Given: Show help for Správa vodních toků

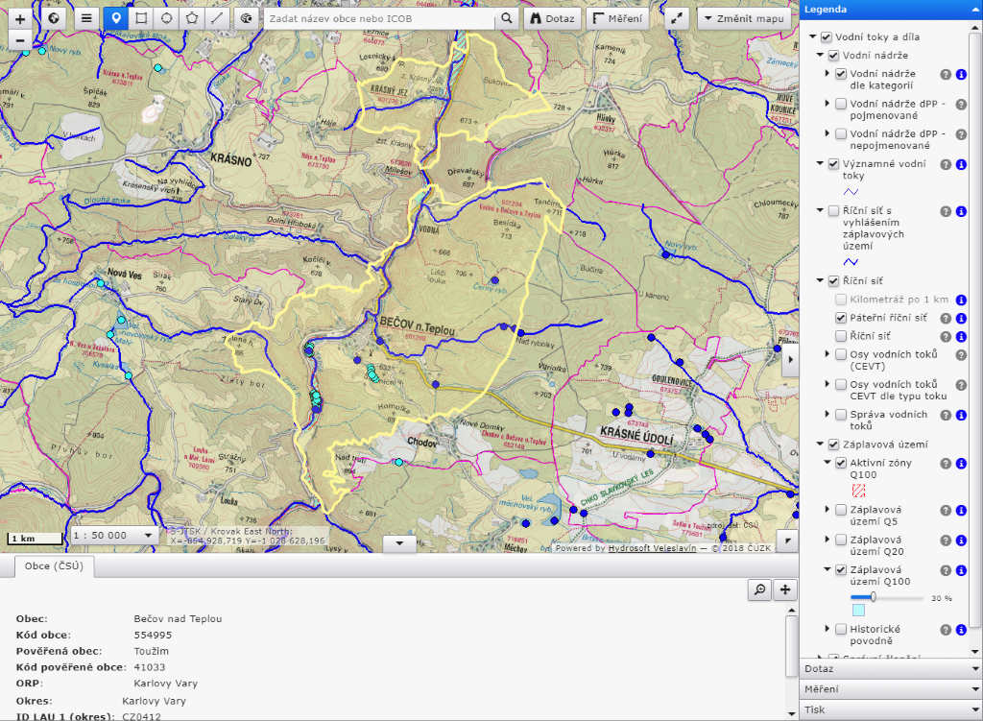Looking at the screenshot, I should click(x=946, y=415).
